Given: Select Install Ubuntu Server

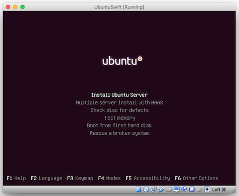Looking at the screenshot, I should [119, 95].
